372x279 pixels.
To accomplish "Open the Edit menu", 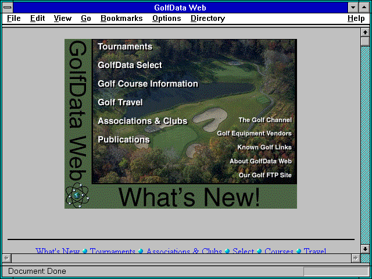I will [37, 19].
